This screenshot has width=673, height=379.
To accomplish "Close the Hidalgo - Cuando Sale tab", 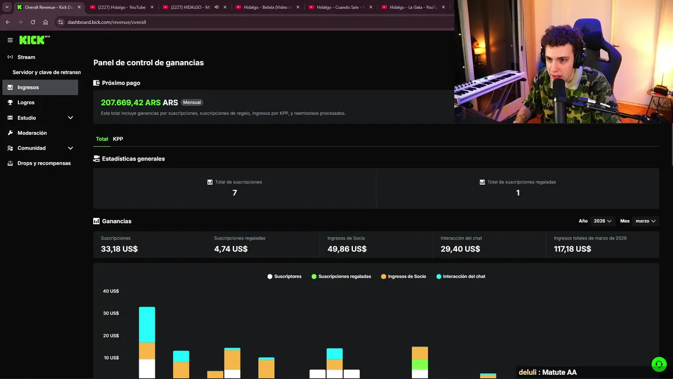I will tap(371, 7).
